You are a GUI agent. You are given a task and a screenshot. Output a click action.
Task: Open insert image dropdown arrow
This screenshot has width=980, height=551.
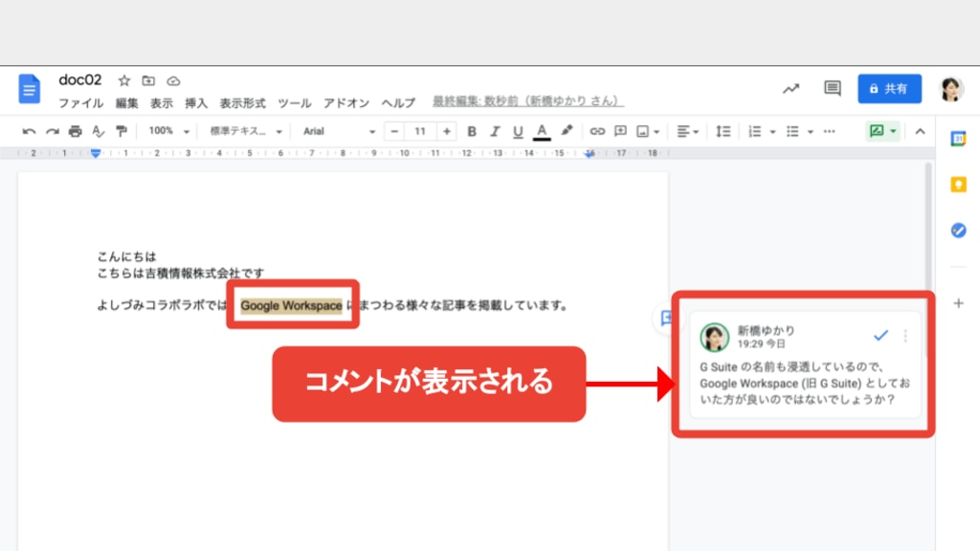pos(657,132)
